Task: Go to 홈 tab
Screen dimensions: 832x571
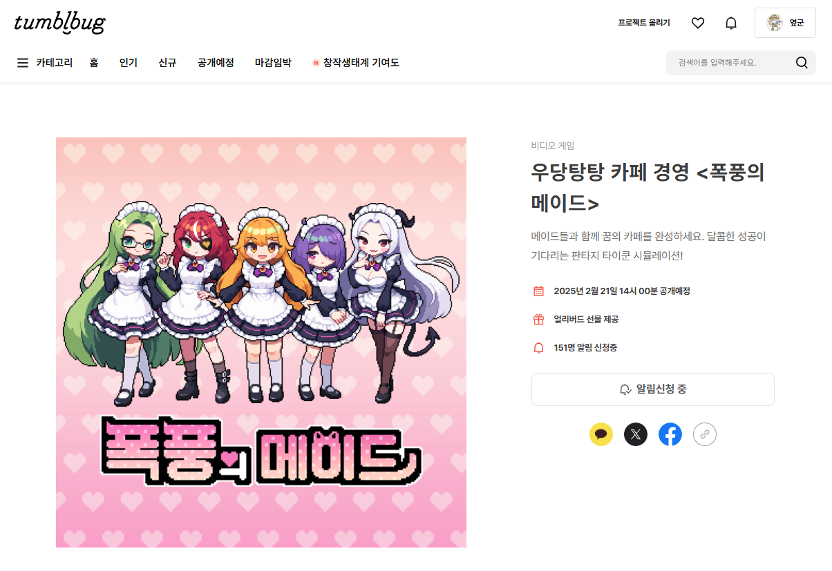Action: [x=94, y=63]
